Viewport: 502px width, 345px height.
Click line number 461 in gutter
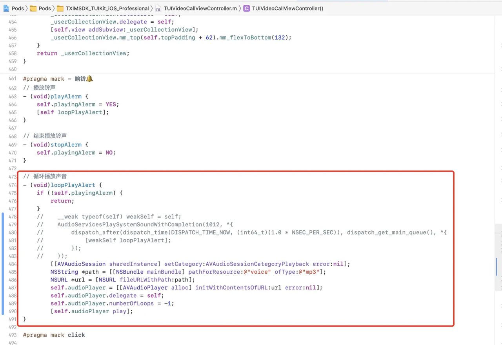pyautogui.click(x=13, y=79)
